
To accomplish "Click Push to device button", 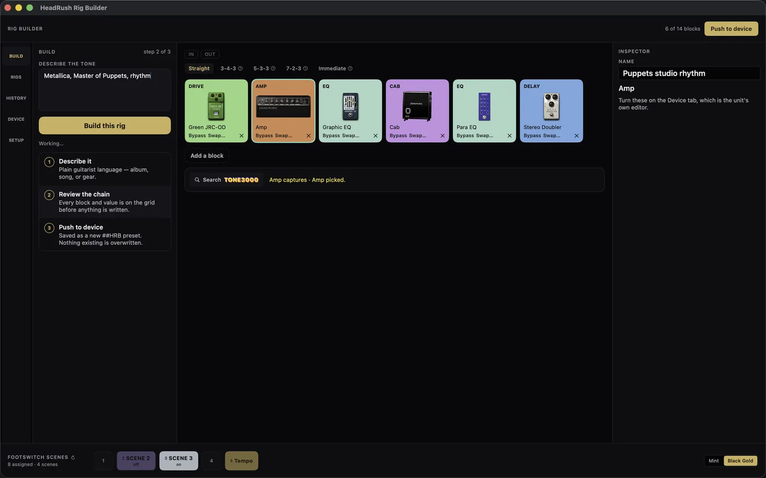I will 731,29.
